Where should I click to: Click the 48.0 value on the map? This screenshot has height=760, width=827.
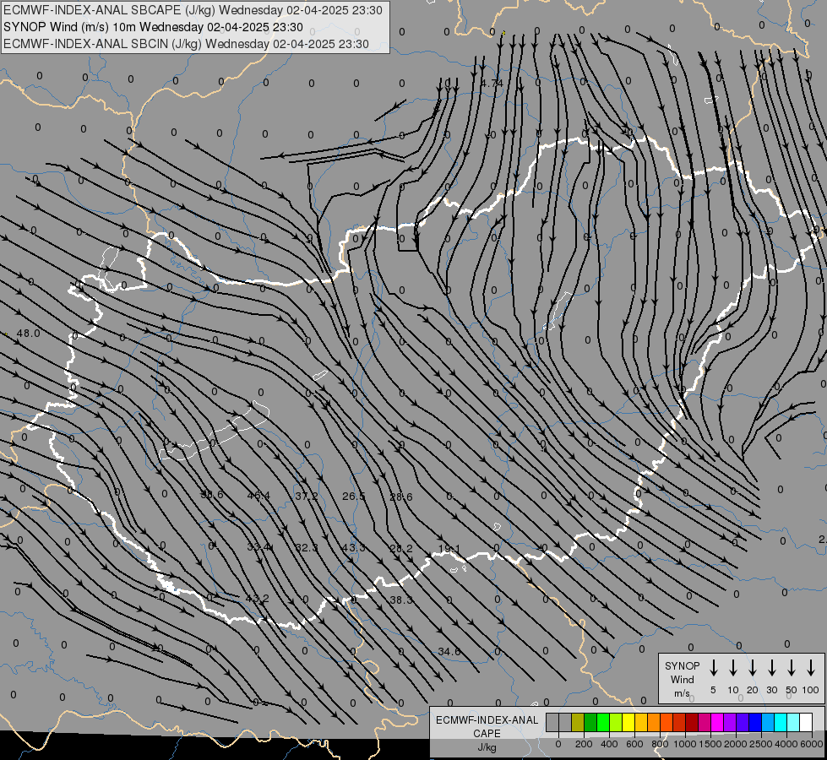coord(28,334)
